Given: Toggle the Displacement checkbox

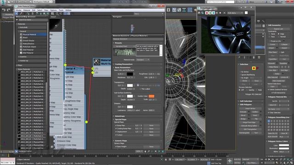Looking at the screenshot, I should (116, 132).
